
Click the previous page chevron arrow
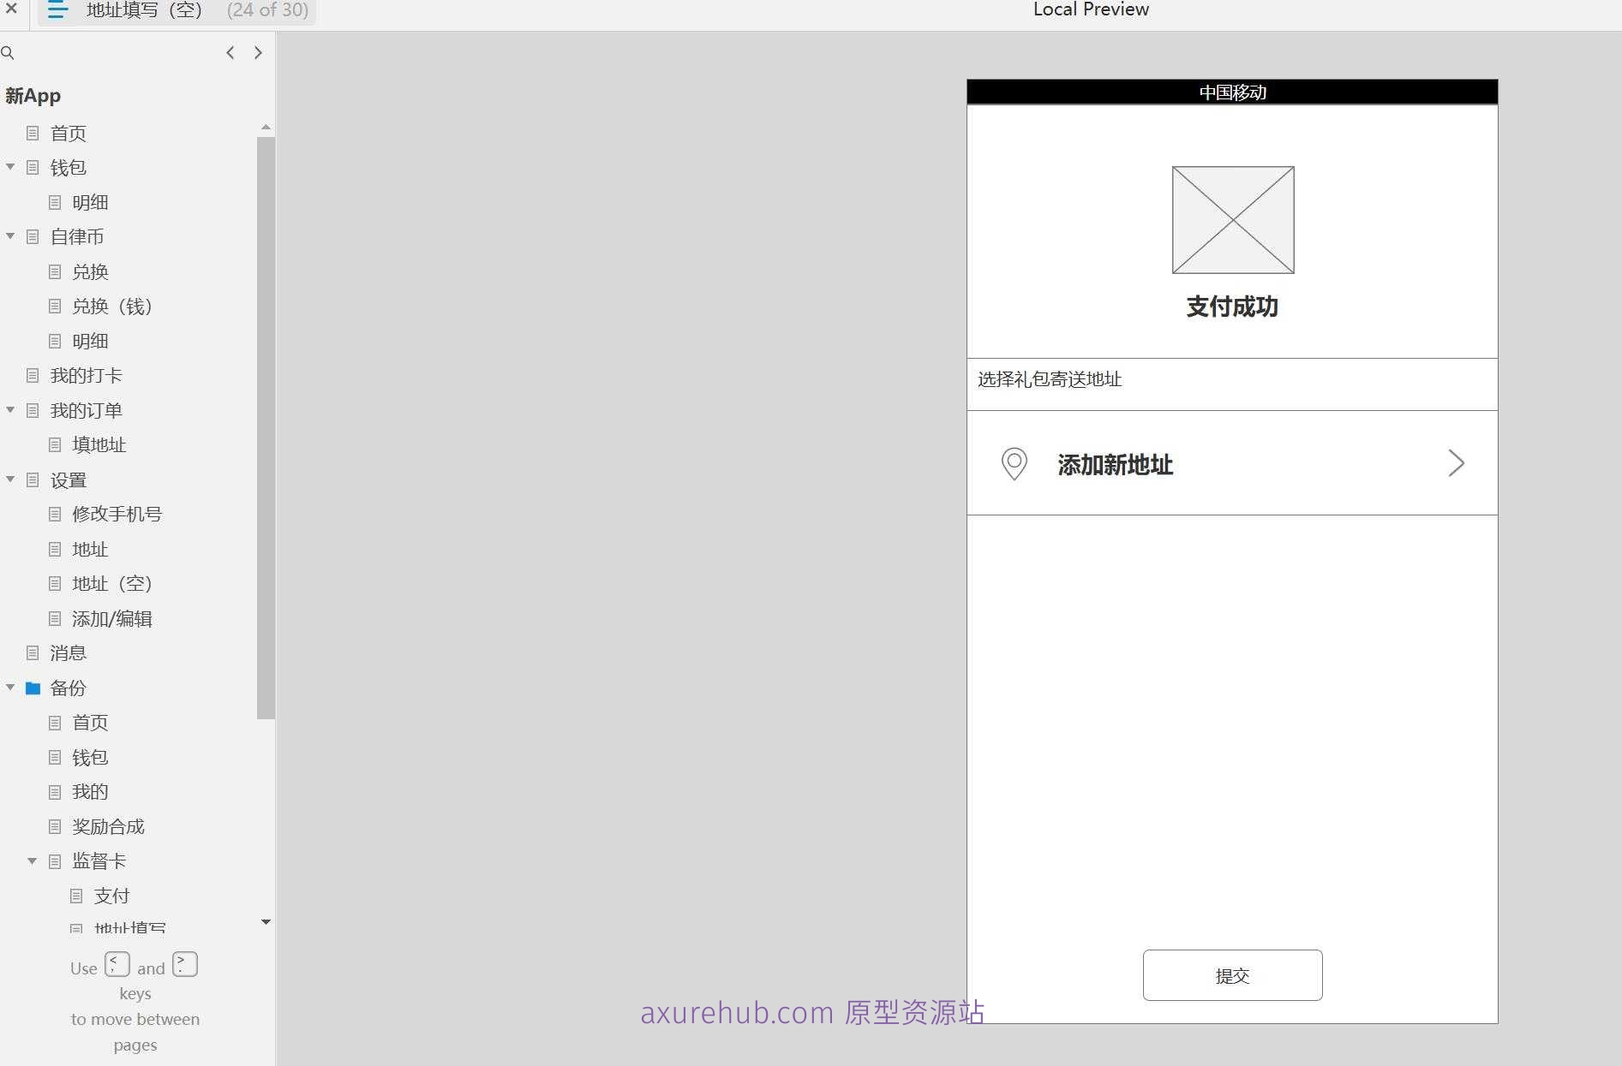coord(230,52)
